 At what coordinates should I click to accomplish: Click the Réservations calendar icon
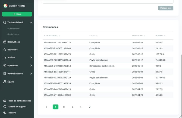coord(5,42)
